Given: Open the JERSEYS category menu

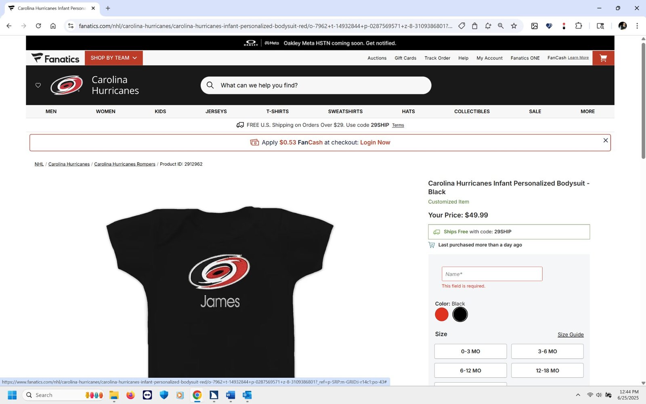Looking at the screenshot, I should 216,112.
